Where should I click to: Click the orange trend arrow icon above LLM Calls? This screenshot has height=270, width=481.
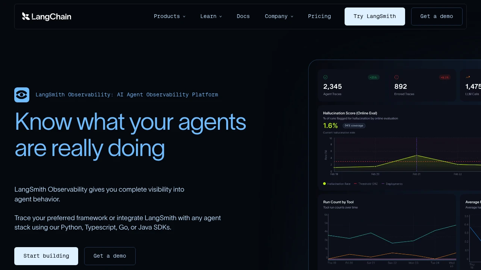[x=468, y=77]
